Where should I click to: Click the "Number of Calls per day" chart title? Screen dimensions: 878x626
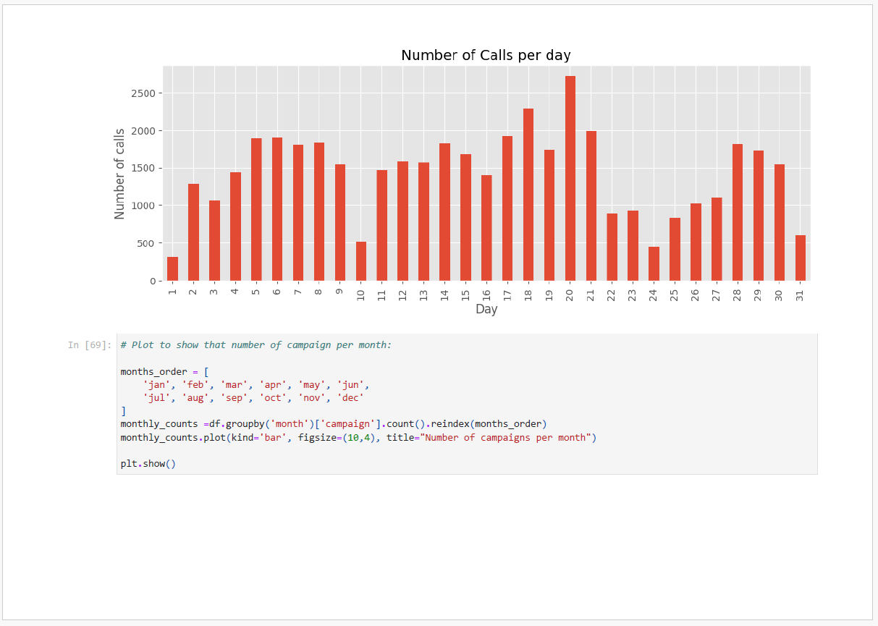(486, 56)
